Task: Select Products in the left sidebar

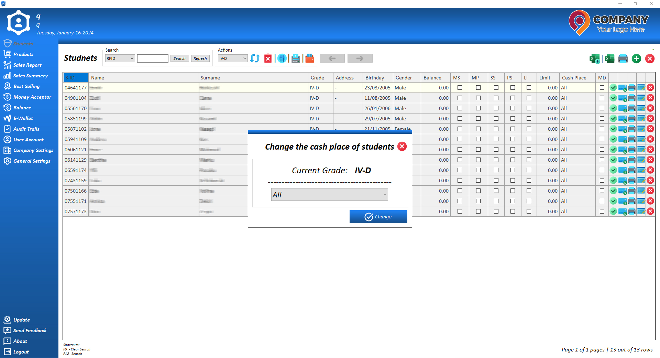Action: pyautogui.click(x=23, y=54)
